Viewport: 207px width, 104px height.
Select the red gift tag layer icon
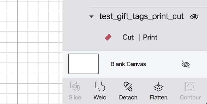click(x=108, y=37)
